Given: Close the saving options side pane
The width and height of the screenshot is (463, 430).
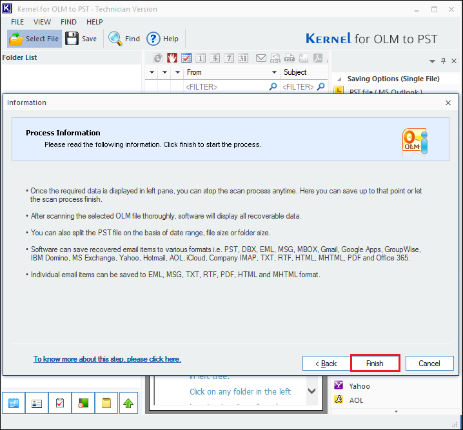Looking at the screenshot, I should click(x=454, y=61).
